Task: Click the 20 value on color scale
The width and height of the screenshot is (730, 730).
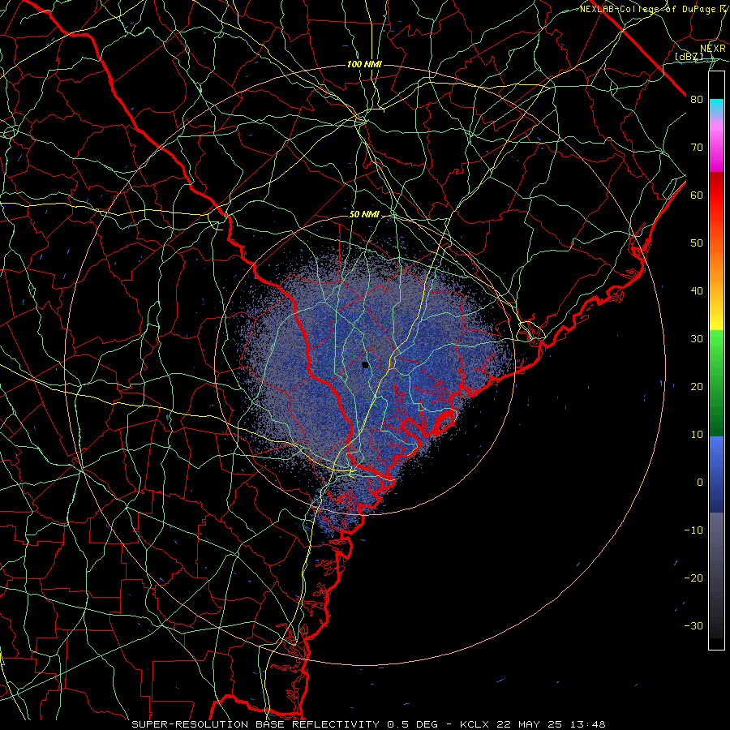Action: pyautogui.click(x=697, y=386)
